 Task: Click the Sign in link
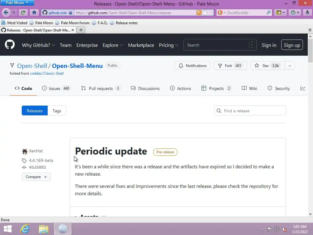tap(269, 45)
